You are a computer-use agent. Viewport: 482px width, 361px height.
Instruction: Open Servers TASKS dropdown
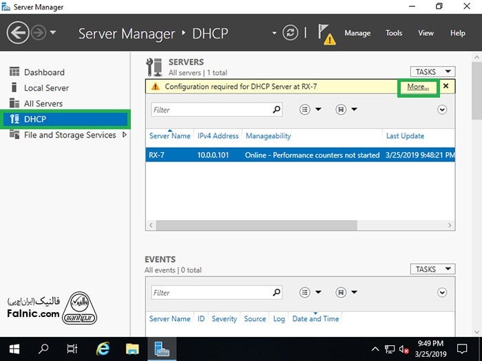pos(432,72)
